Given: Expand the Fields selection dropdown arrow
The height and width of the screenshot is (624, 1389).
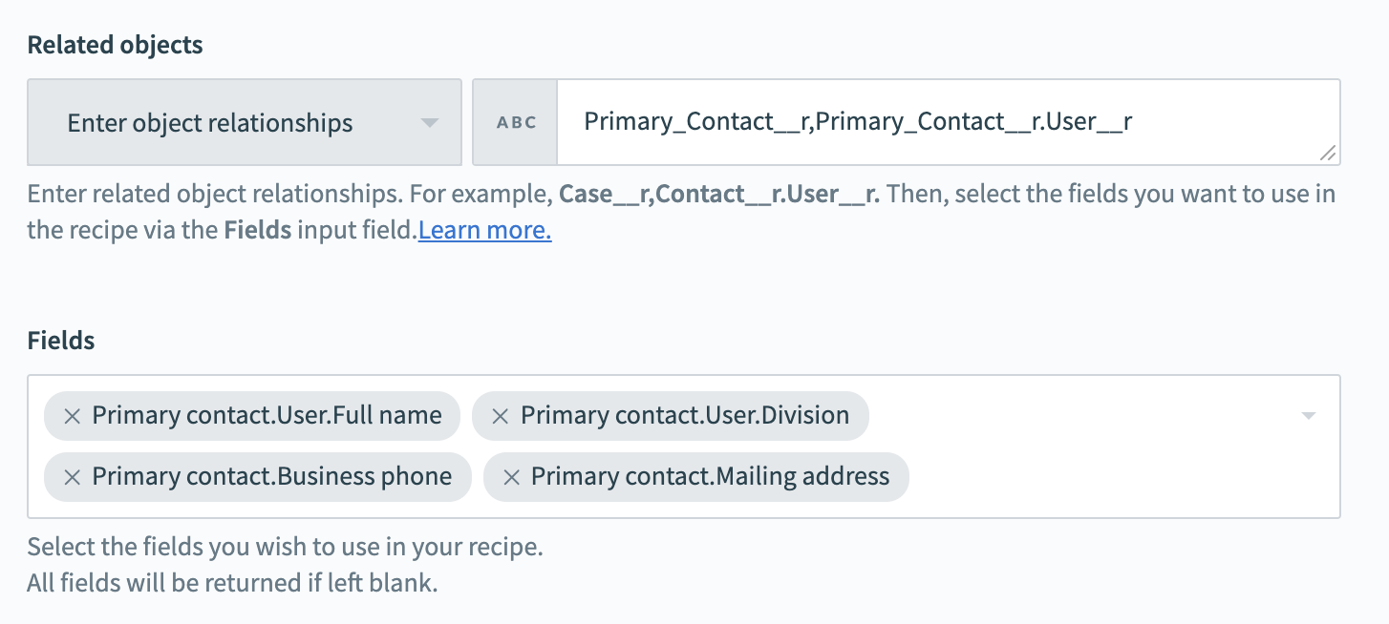Looking at the screenshot, I should pos(1309,416).
